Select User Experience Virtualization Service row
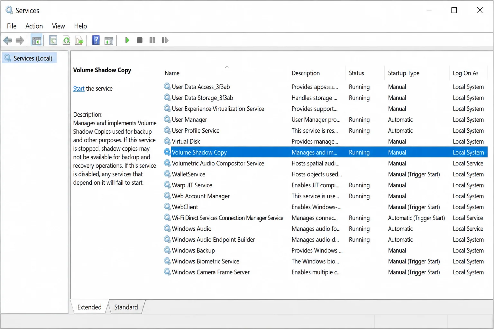The height and width of the screenshot is (329, 494). coord(325,109)
